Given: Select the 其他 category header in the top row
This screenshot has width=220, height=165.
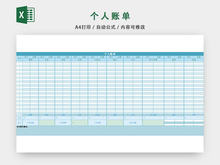Looking at the screenshot, I should (x=194, y=59).
